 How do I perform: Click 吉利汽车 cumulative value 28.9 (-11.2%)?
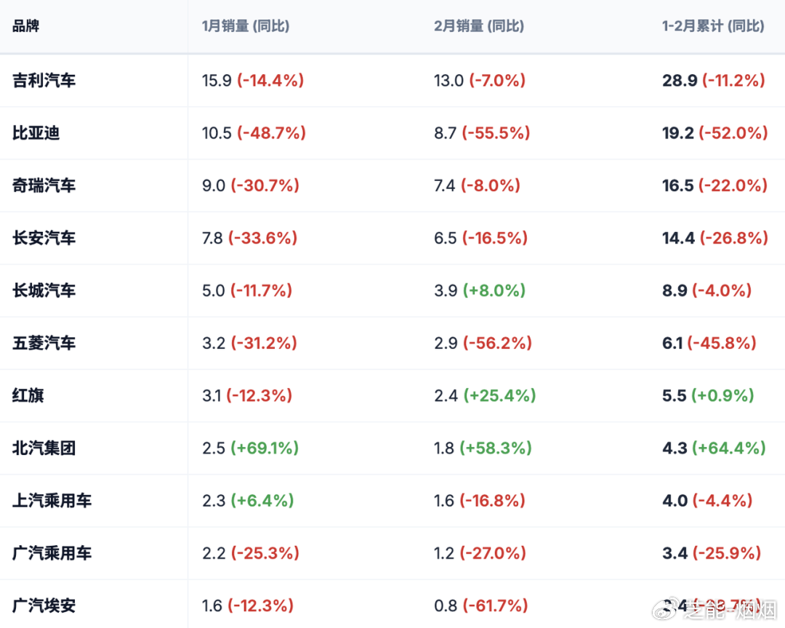tap(714, 80)
